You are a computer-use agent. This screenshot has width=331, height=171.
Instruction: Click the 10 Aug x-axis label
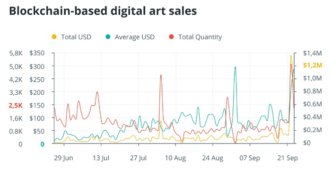(x=175, y=158)
